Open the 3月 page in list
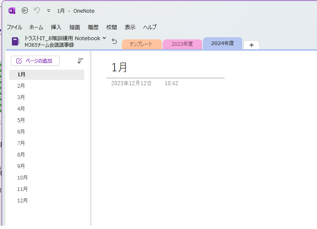 click(x=21, y=97)
